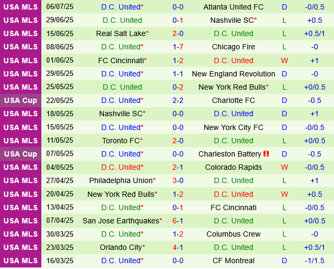Select New York City FC team name

tap(233, 127)
